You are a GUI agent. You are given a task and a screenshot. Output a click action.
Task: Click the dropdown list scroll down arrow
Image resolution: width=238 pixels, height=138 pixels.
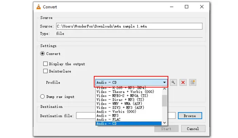(165, 123)
